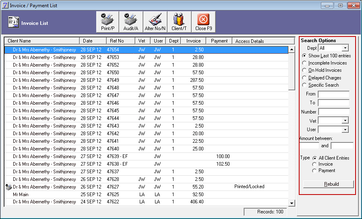Close the list with Close F9
Image resolution: width=362 pixels, height=219 pixels.
[x=203, y=22]
